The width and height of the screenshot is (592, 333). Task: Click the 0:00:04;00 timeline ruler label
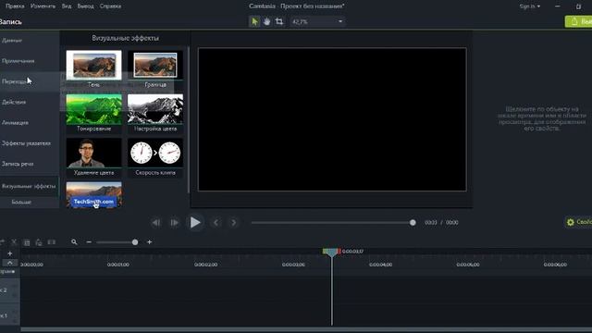point(380,265)
